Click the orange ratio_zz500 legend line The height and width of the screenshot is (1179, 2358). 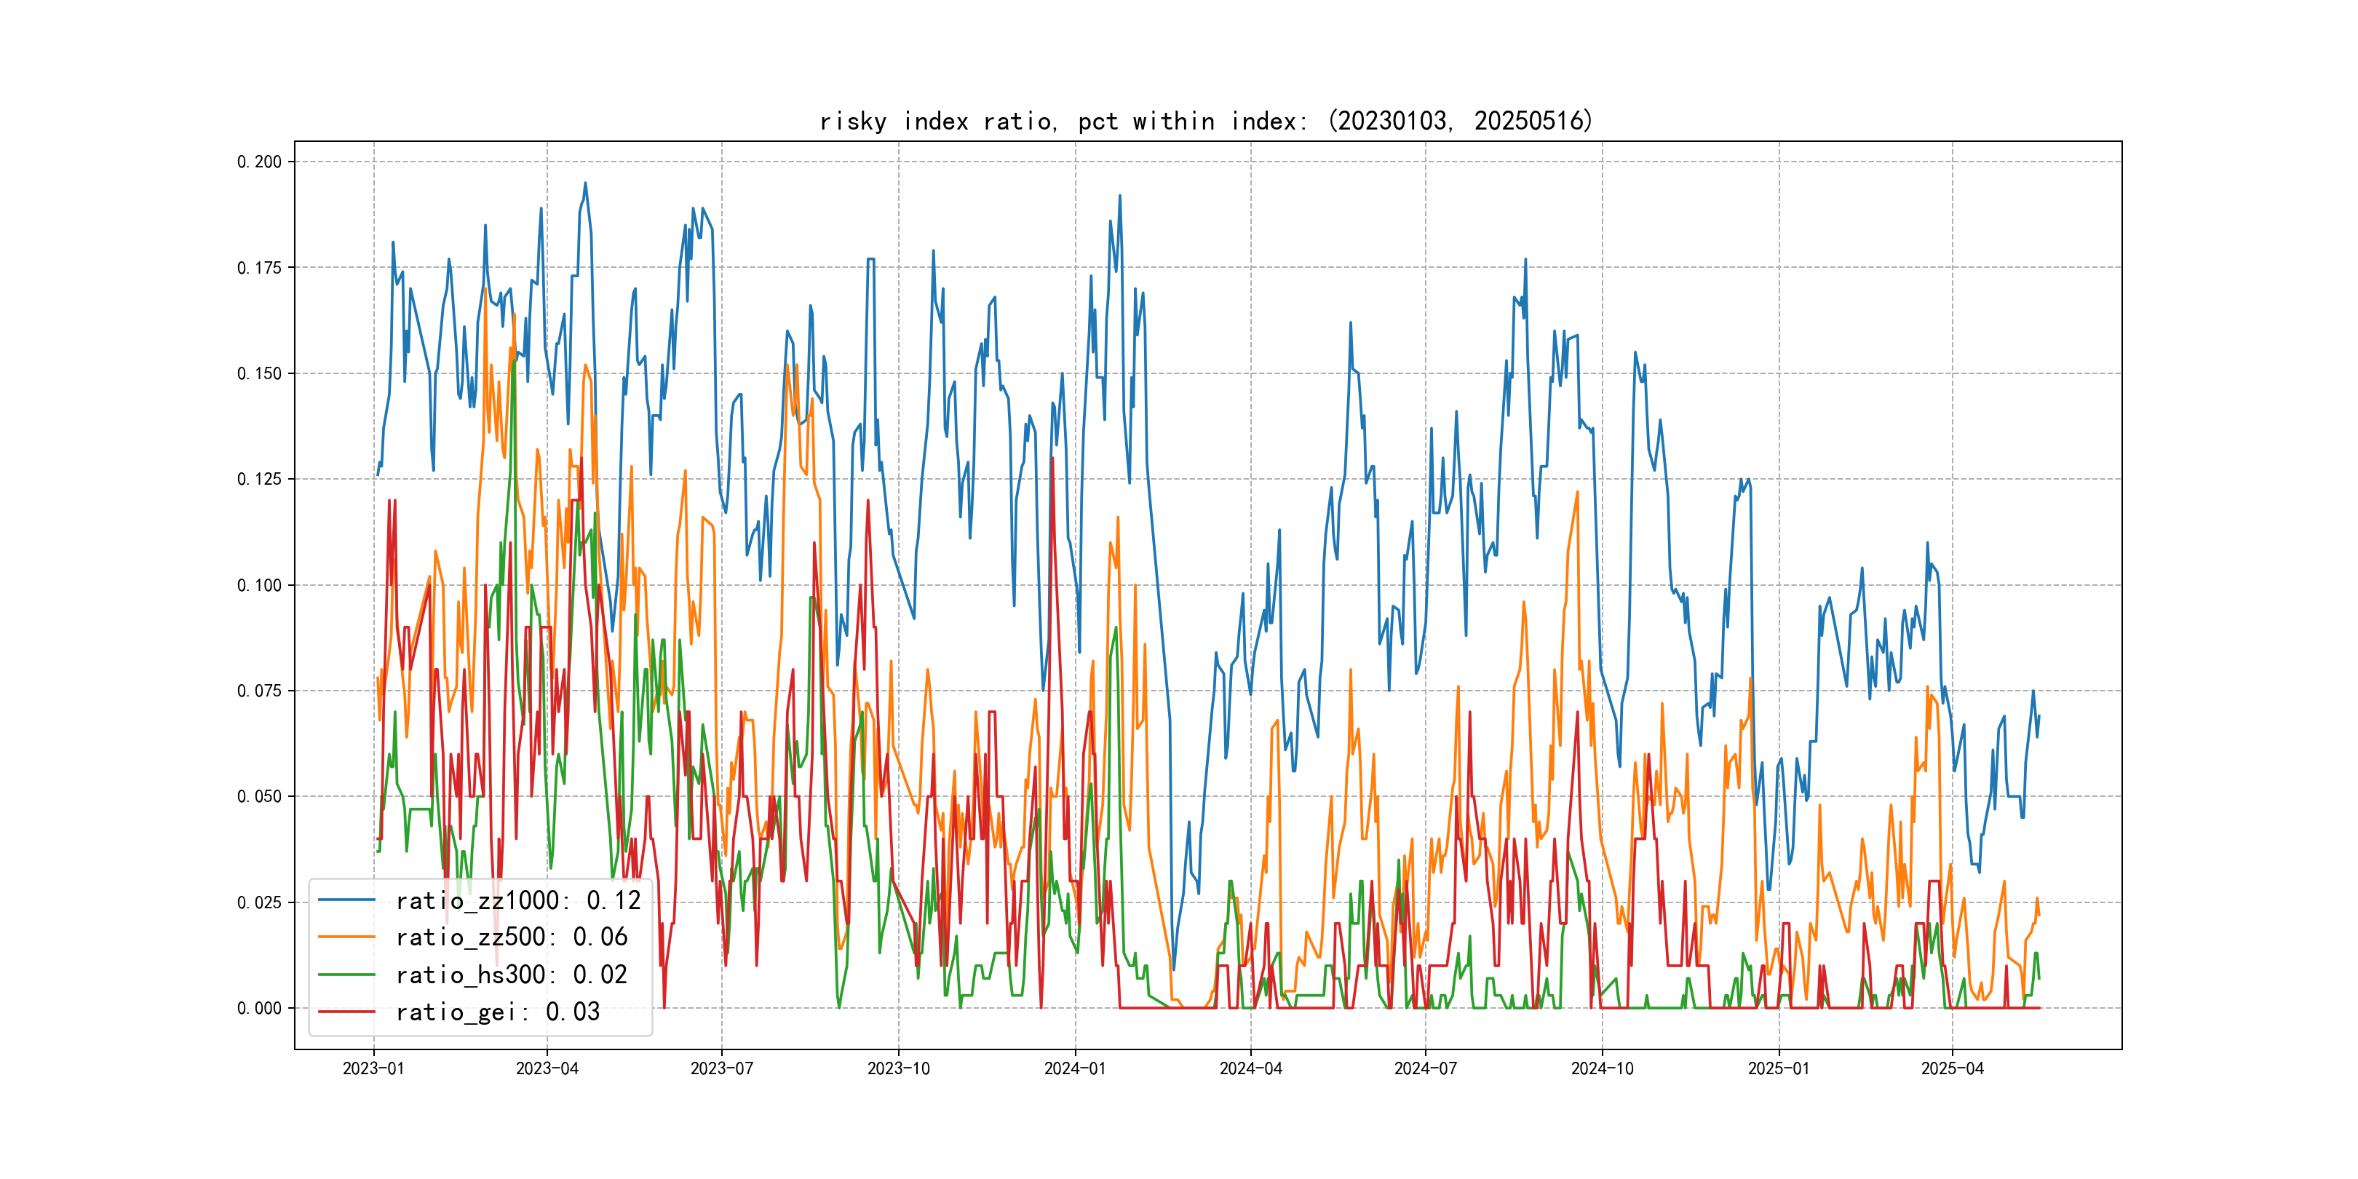346,937
